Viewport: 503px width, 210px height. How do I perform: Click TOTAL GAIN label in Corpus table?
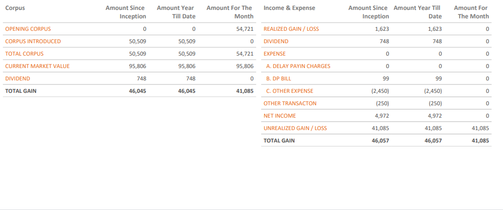[x=21, y=91]
